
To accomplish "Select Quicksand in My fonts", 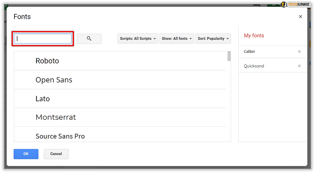I will [x=254, y=66].
